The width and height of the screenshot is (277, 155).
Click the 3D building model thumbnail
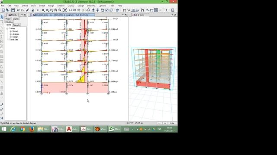(x=153, y=69)
